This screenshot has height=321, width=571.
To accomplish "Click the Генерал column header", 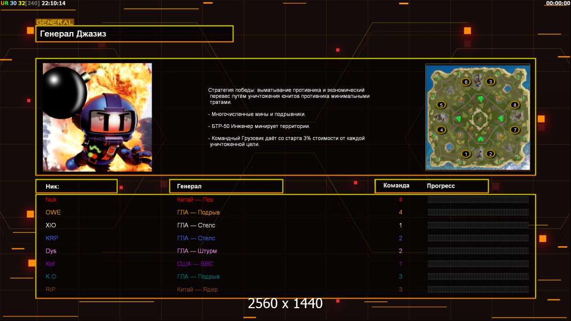I will pyautogui.click(x=226, y=186).
